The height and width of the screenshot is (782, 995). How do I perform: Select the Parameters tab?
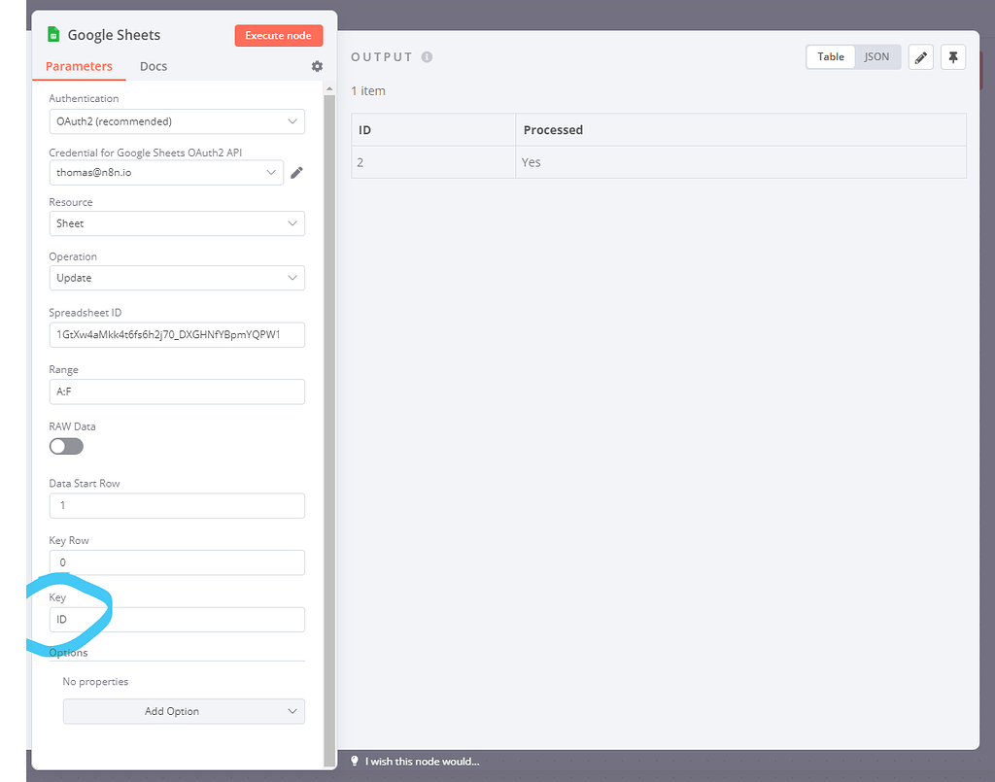tap(79, 66)
